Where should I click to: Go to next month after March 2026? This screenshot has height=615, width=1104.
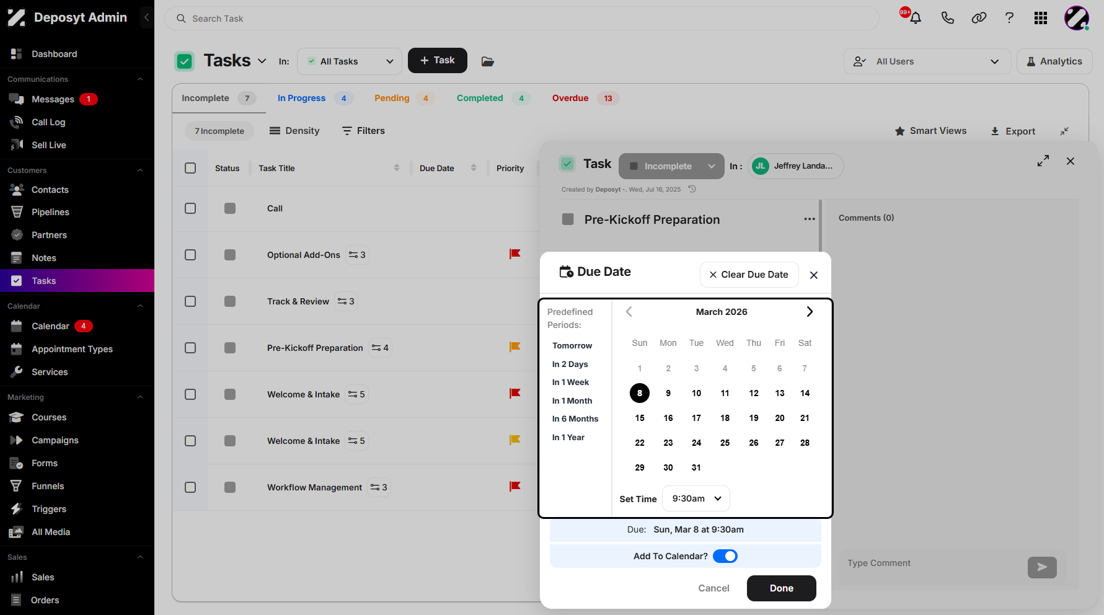810,312
